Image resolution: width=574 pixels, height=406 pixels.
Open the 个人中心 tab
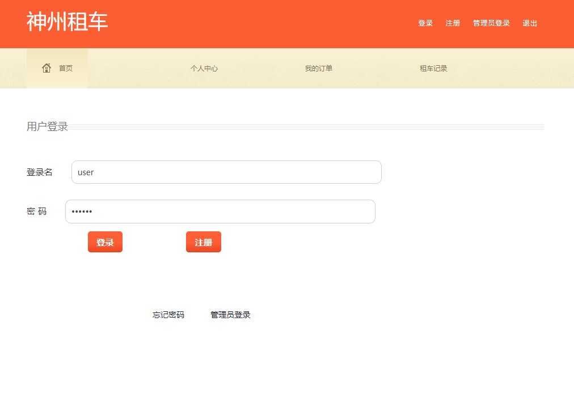click(x=205, y=68)
